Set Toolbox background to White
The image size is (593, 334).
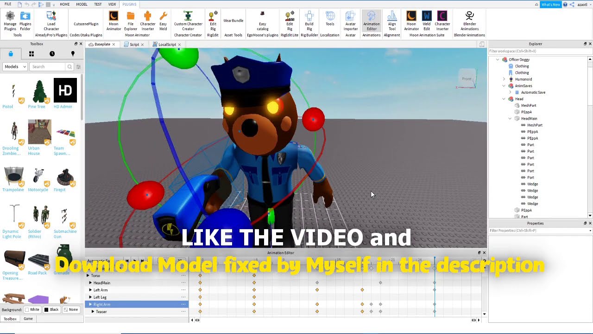pyautogui.click(x=32, y=309)
